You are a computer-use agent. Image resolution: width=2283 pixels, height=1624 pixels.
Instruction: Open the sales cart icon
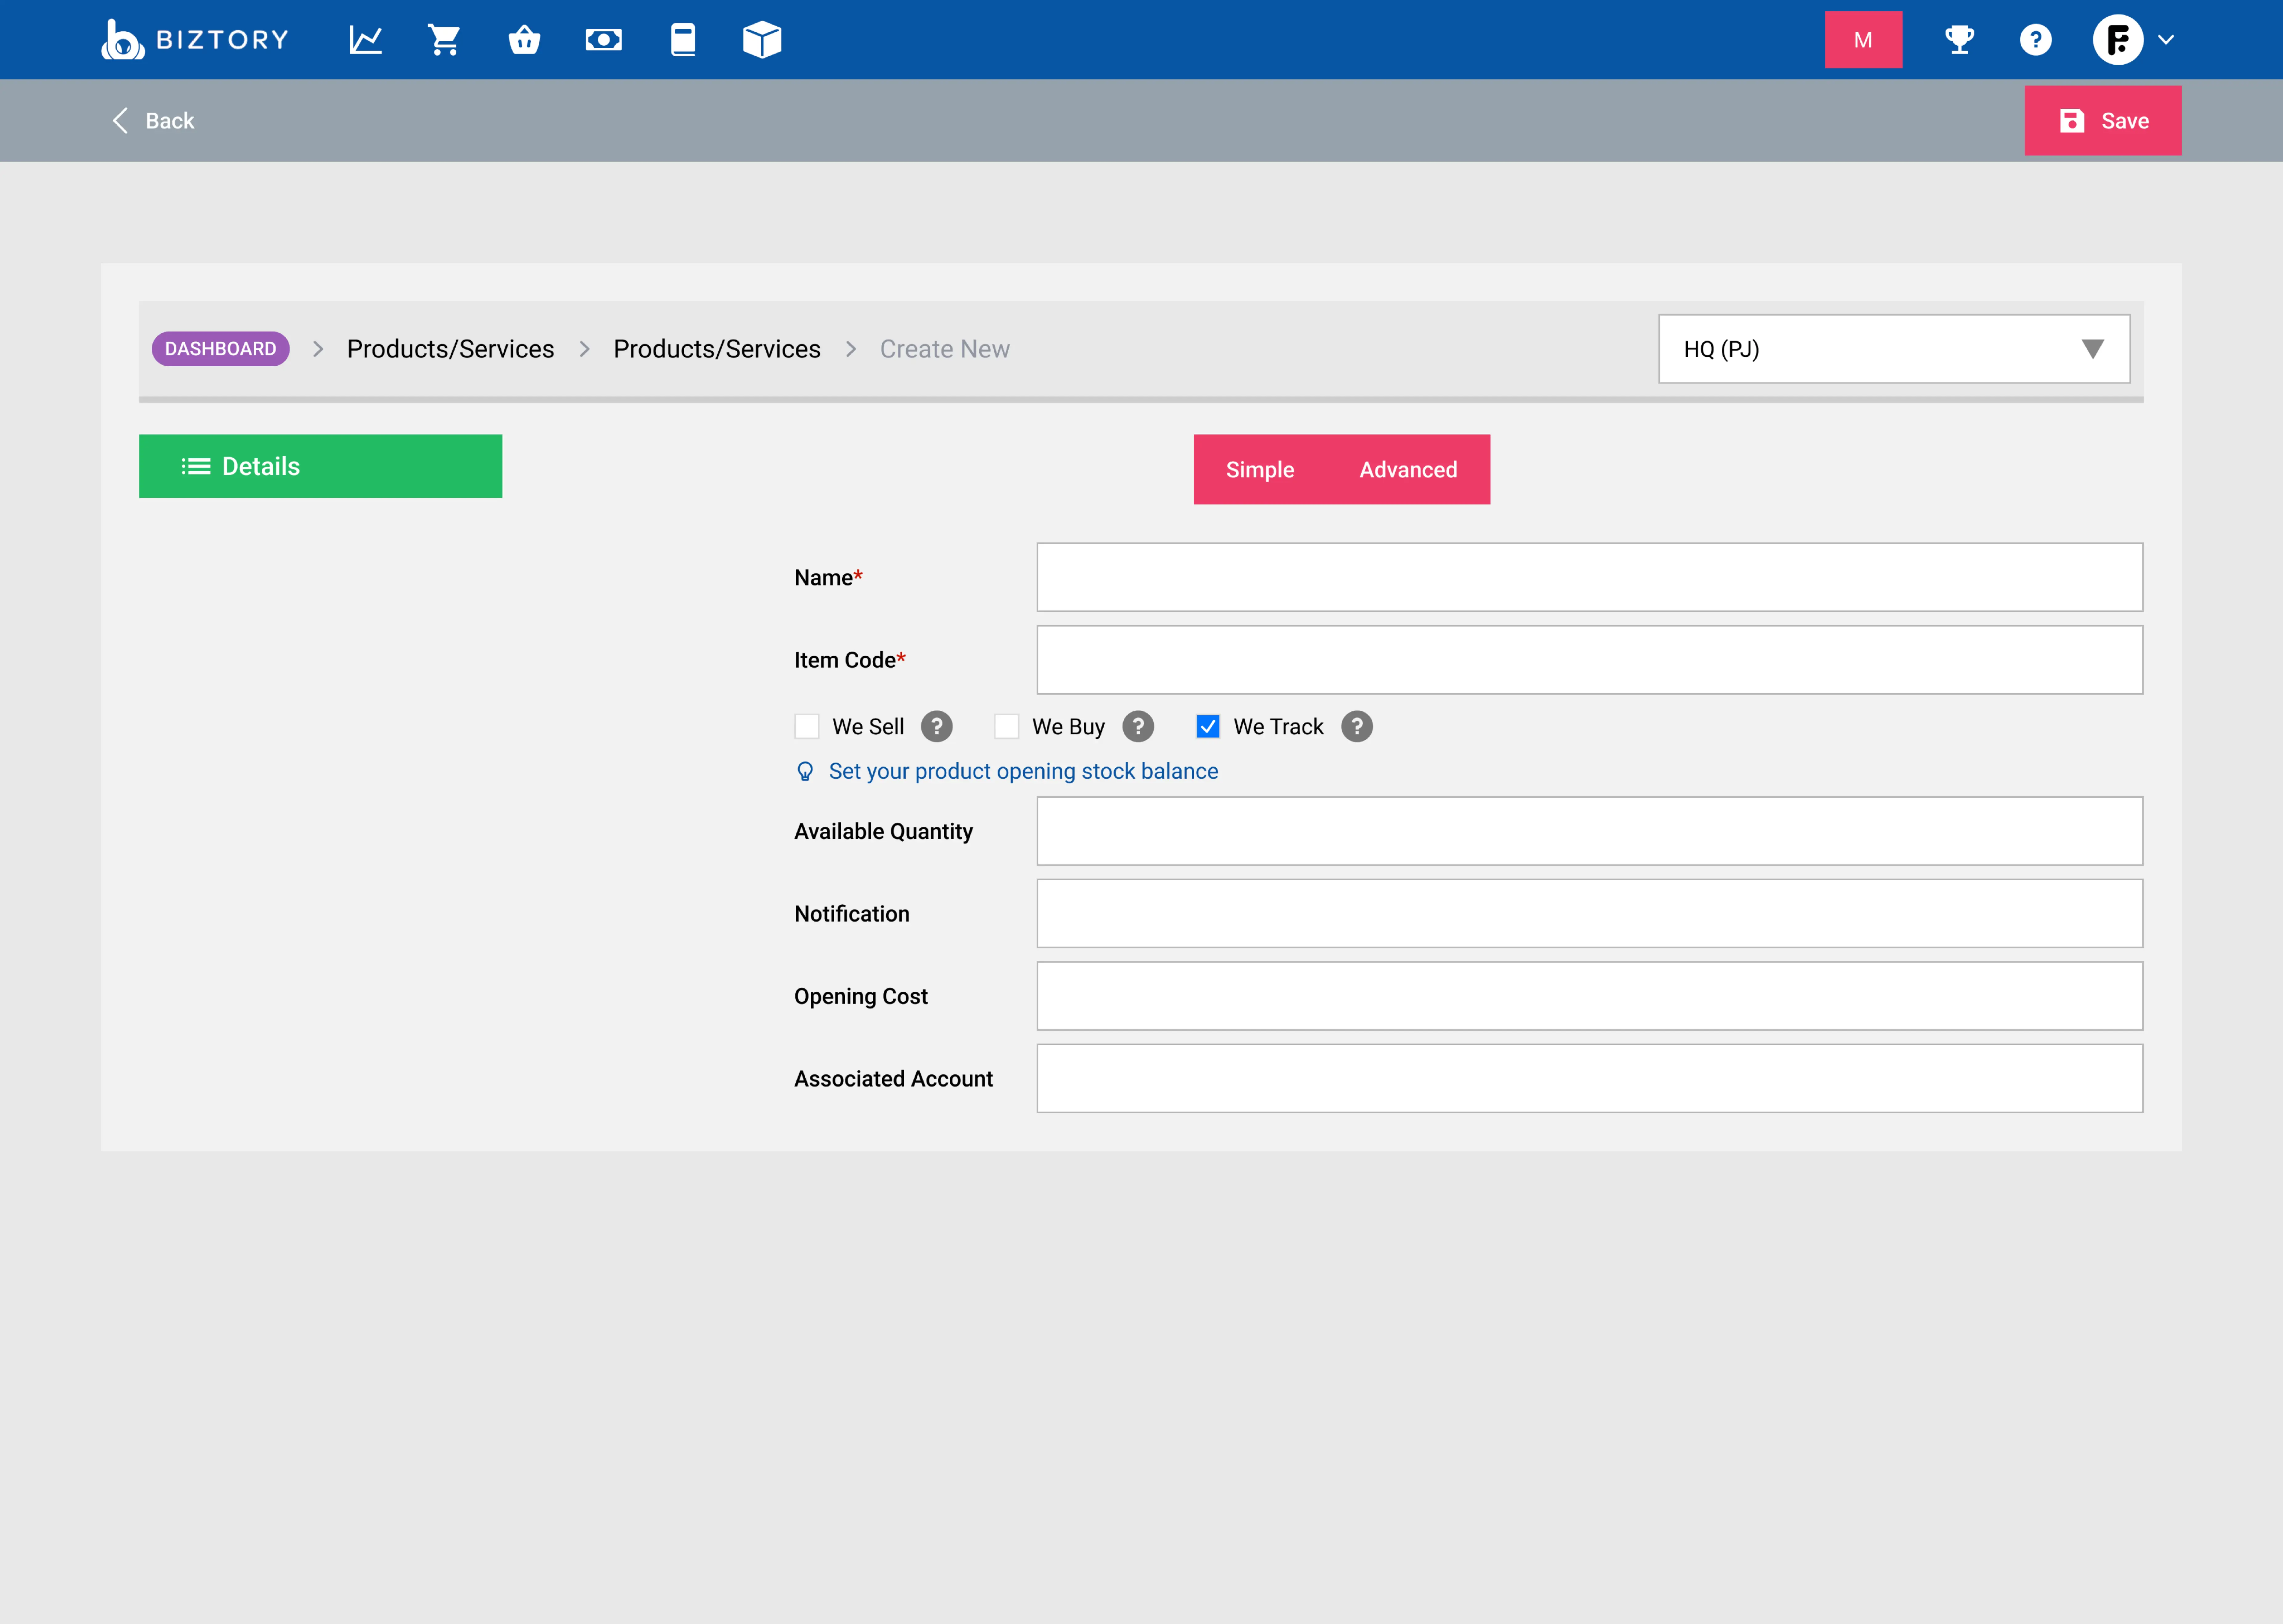click(444, 40)
